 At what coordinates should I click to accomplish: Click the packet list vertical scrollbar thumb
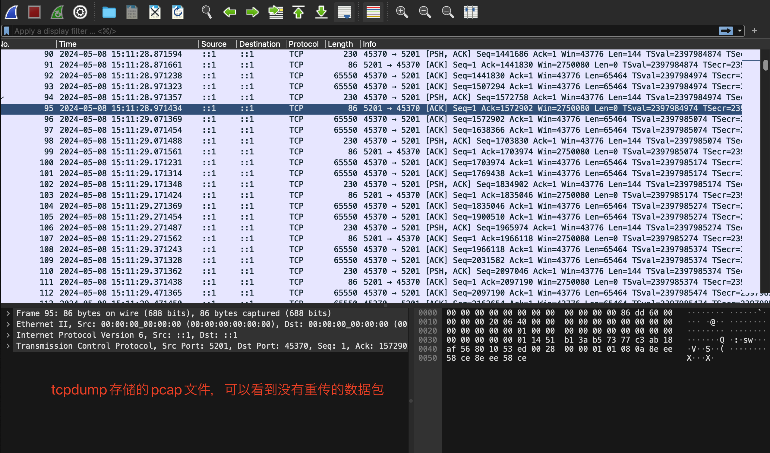765,65
